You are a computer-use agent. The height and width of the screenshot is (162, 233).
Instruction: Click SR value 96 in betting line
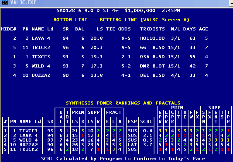point(66,47)
